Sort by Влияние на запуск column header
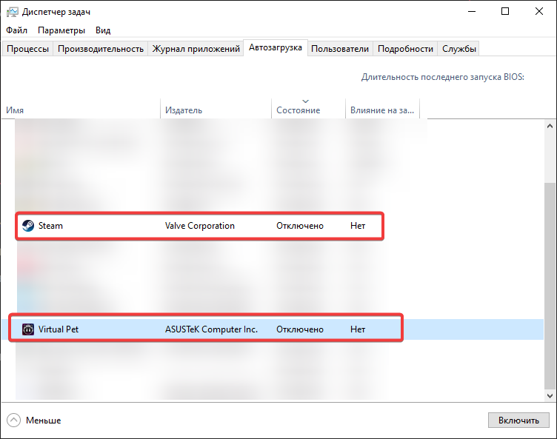 (381, 110)
